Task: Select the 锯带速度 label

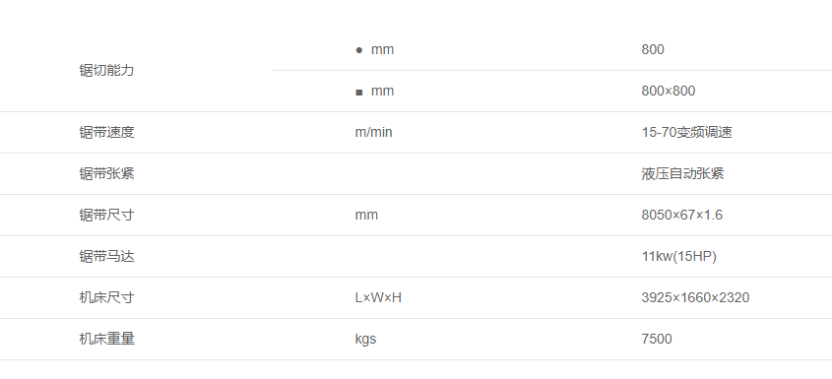Action: coord(106,132)
